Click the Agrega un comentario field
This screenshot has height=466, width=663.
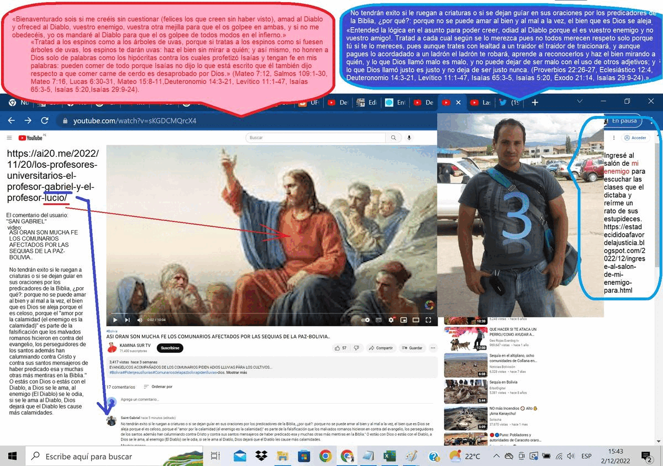[276, 399]
